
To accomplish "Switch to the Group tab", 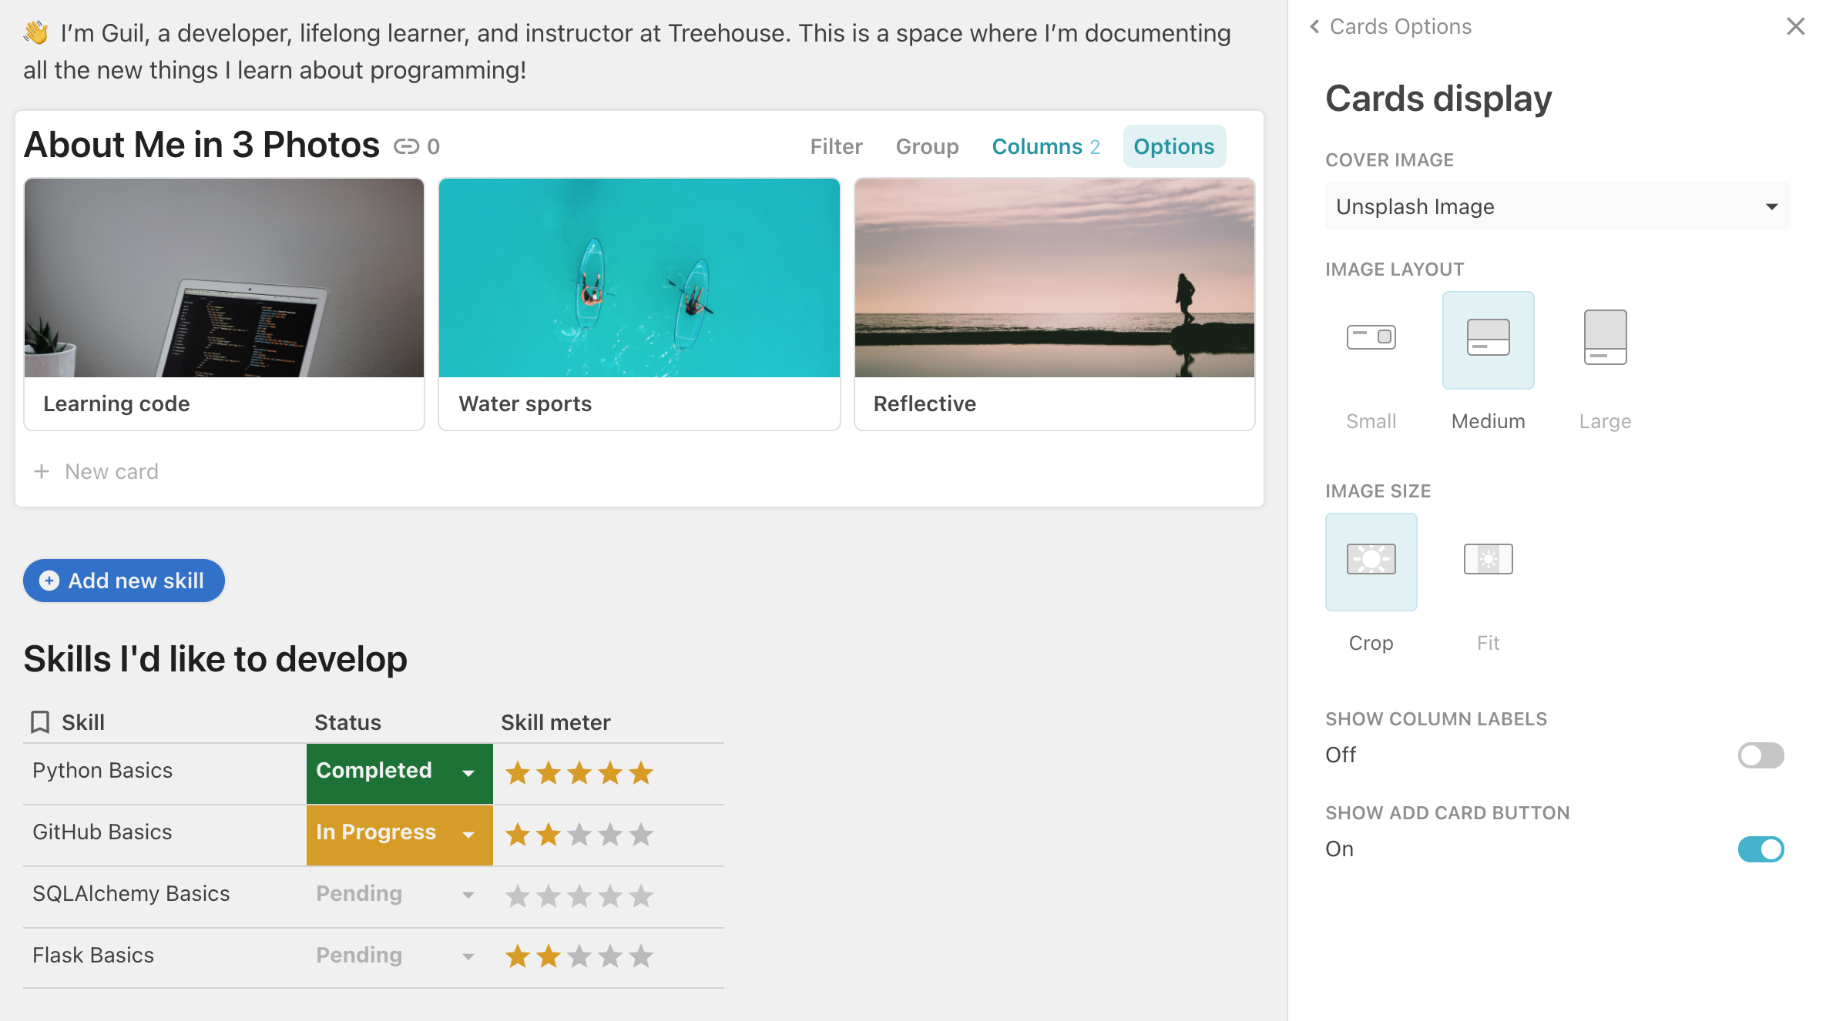I will [925, 146].
